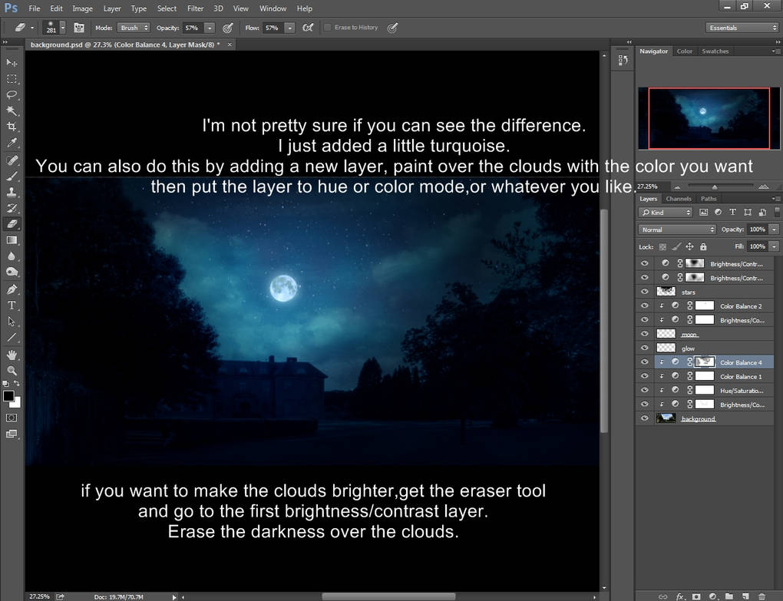Image resolution: width=783 pixels, height=601 pixels.
Task: Delete layer using trash icon
Action: (762, 596)
